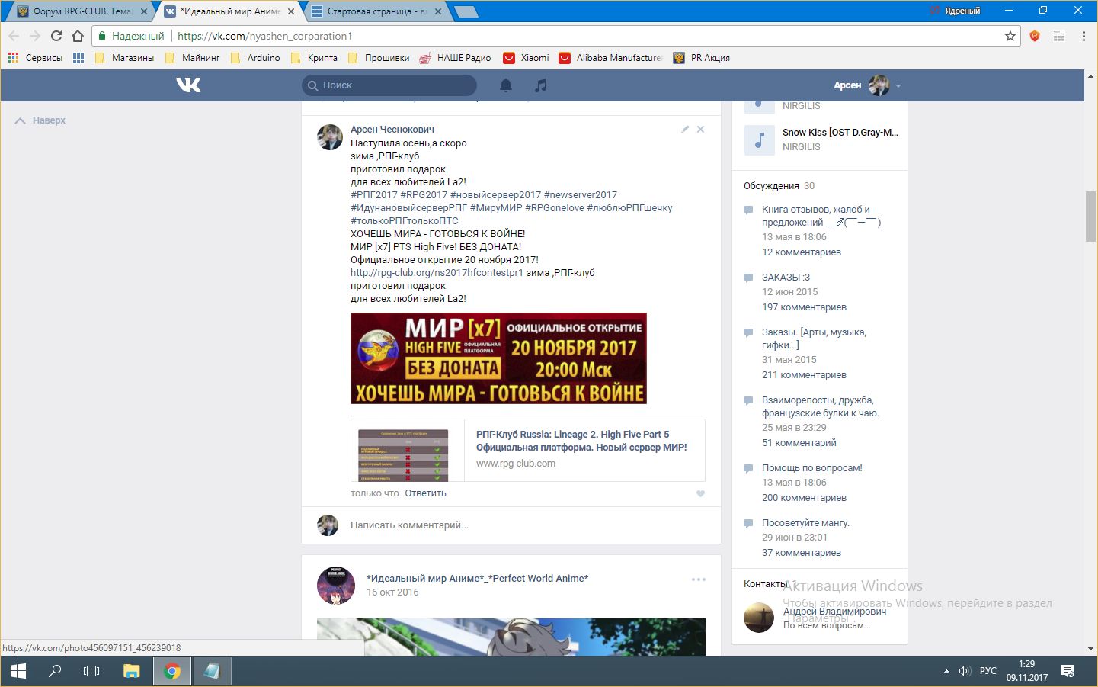Click the page vertical scrollbar thumb
Screen dimensions: 1098x687
coord(1091,217)
